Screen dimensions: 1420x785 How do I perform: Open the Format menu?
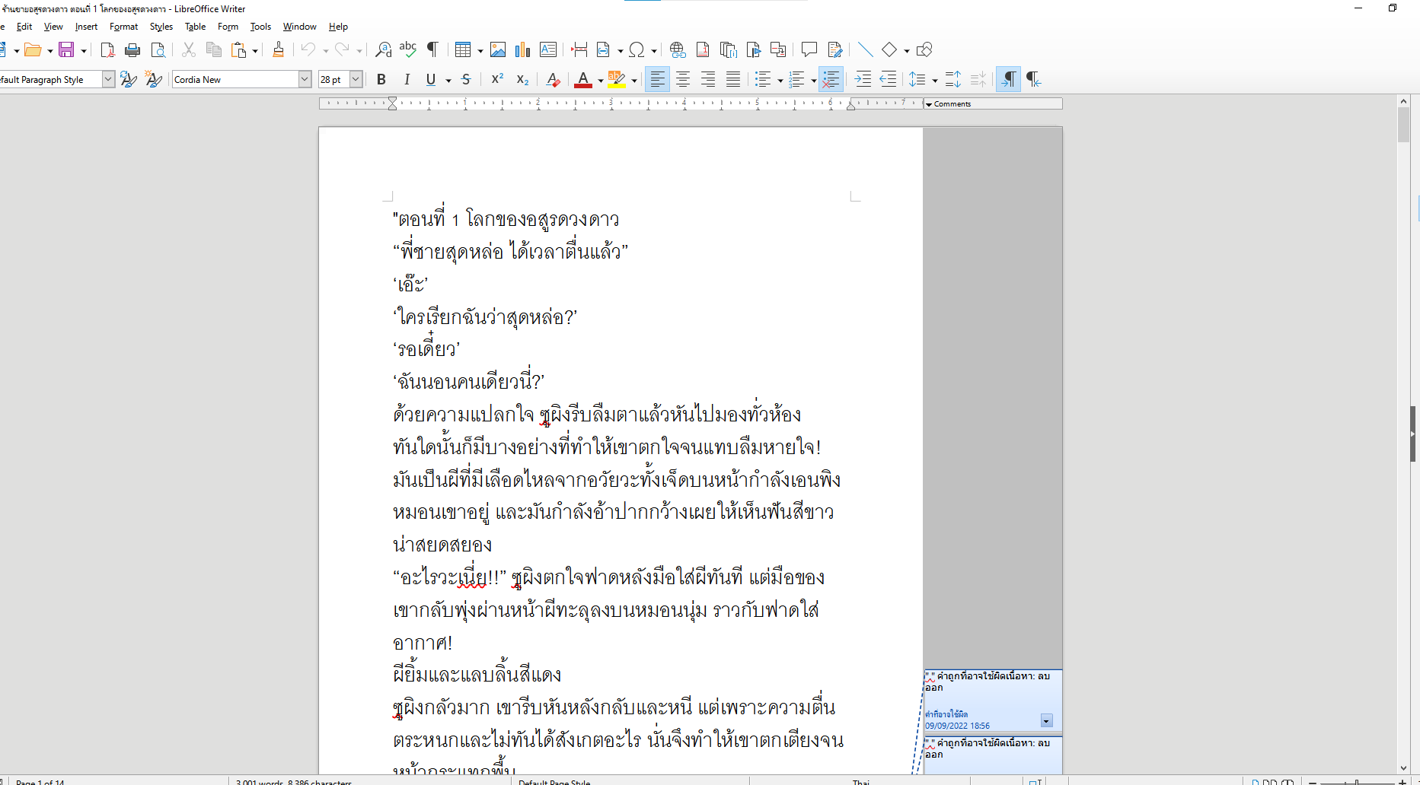pyautogui.click(x=123, y=27)
